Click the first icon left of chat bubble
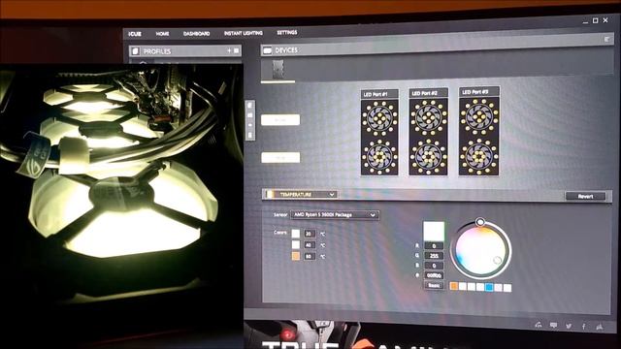This screenshot has height=349, width=621. click(x=539, y=325)
